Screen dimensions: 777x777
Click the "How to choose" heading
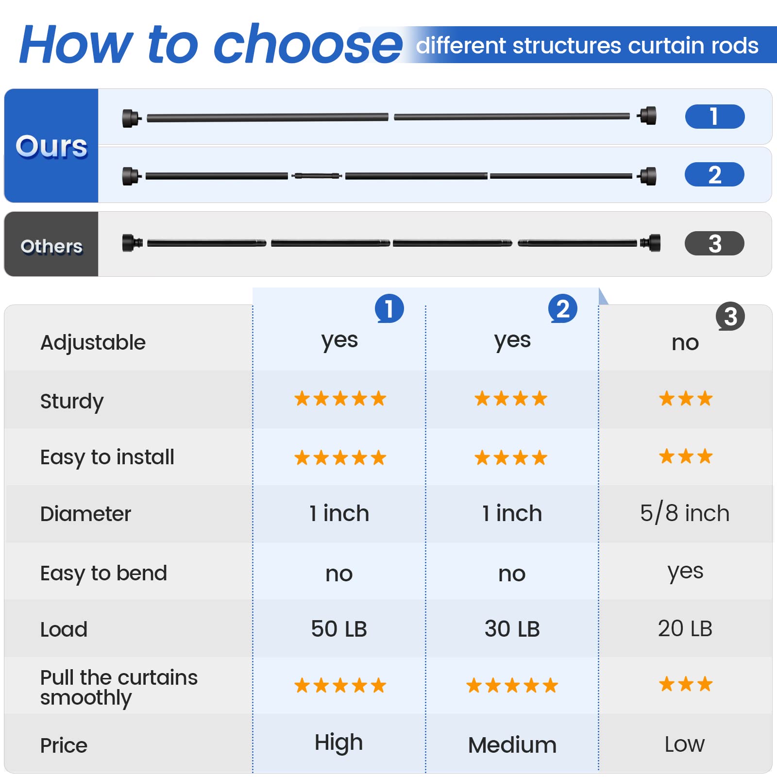211,45
